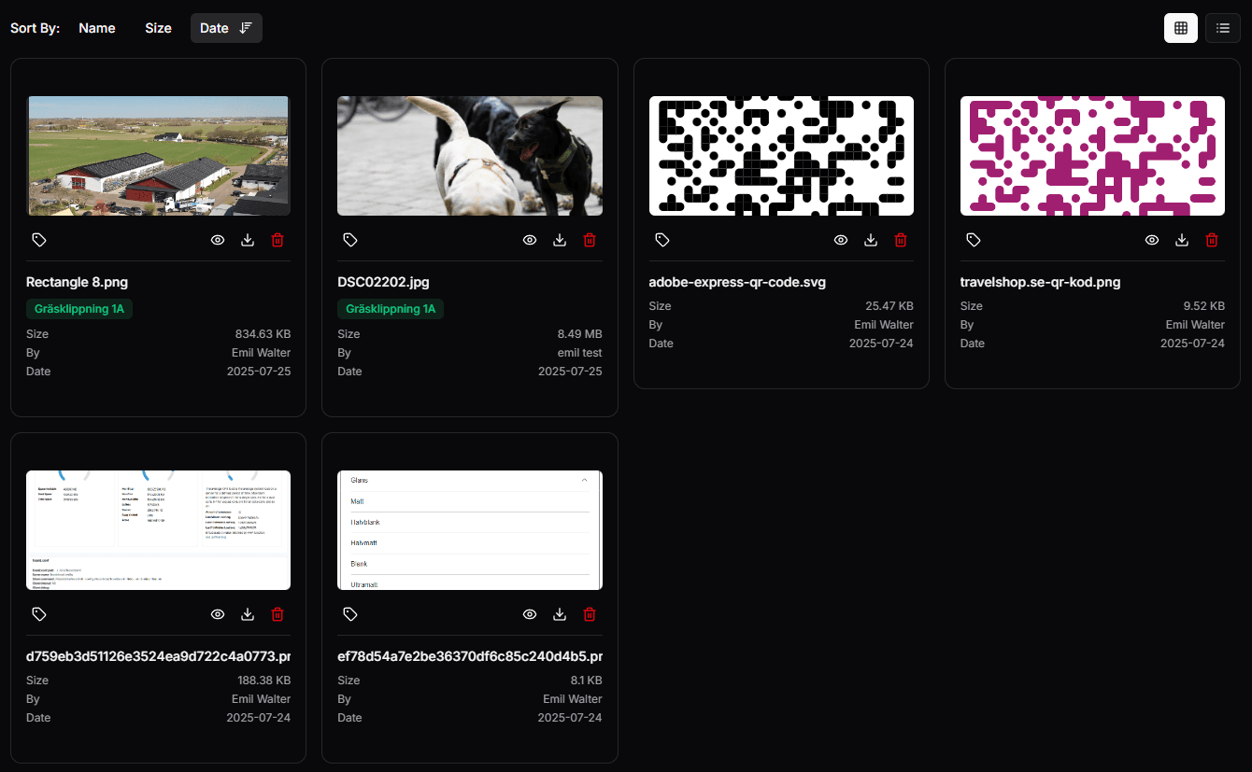Click the 8.49 MB size value

pos(579,334)
